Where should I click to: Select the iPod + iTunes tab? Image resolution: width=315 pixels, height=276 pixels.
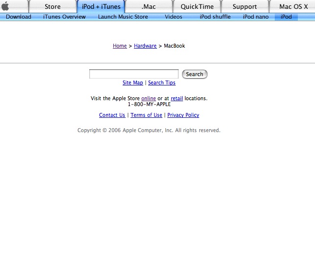tap(101, 7)
